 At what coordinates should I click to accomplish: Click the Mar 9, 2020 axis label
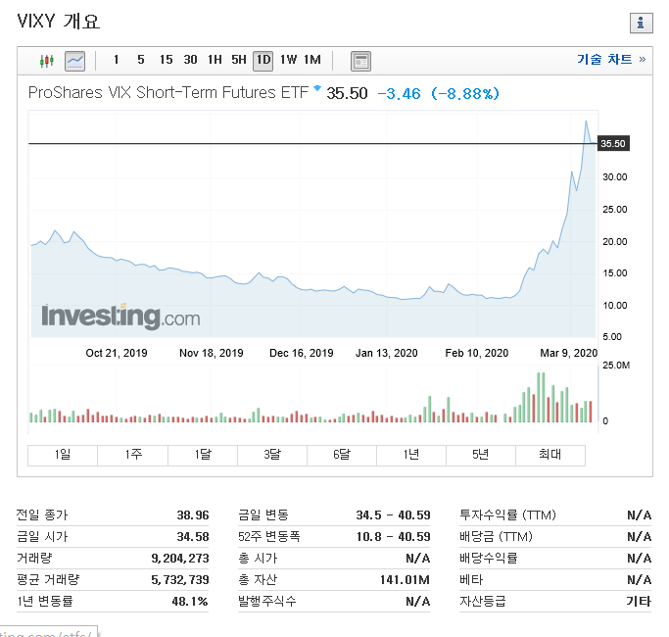tap(569, 353)
